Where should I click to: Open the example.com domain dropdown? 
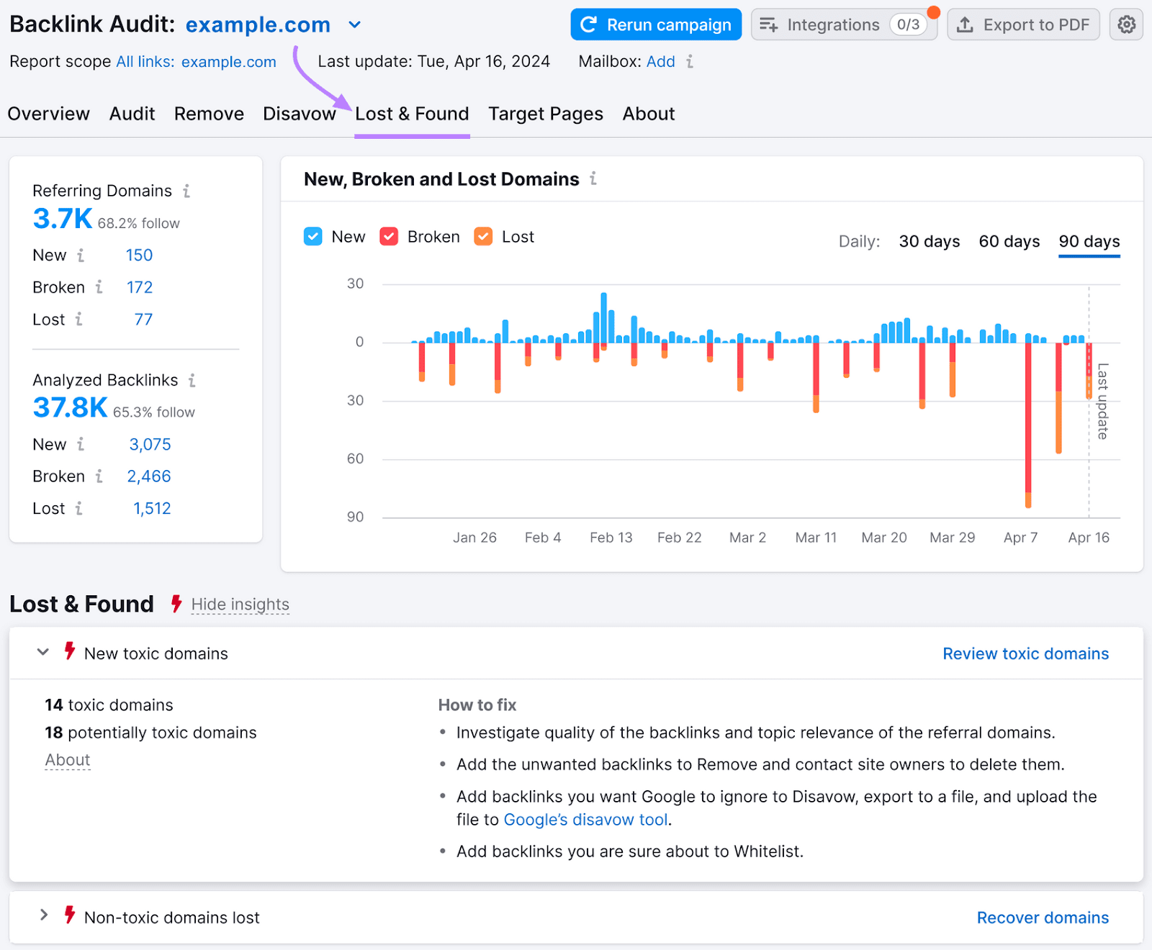point(354,24)
